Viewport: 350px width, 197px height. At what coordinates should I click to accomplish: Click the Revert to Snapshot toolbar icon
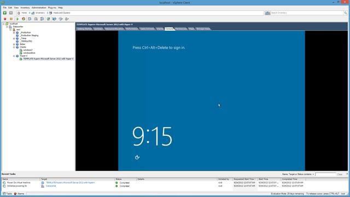[x=36, y=19]
